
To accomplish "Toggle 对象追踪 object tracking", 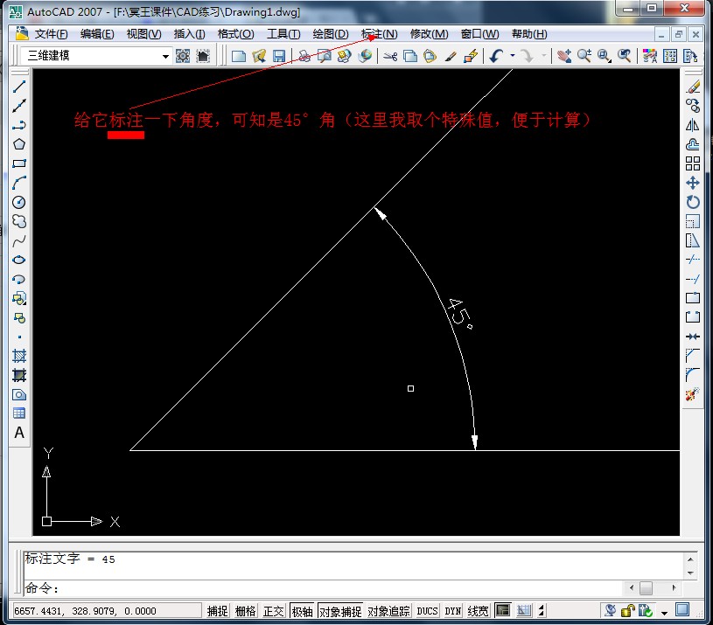I will pos(388,611).
